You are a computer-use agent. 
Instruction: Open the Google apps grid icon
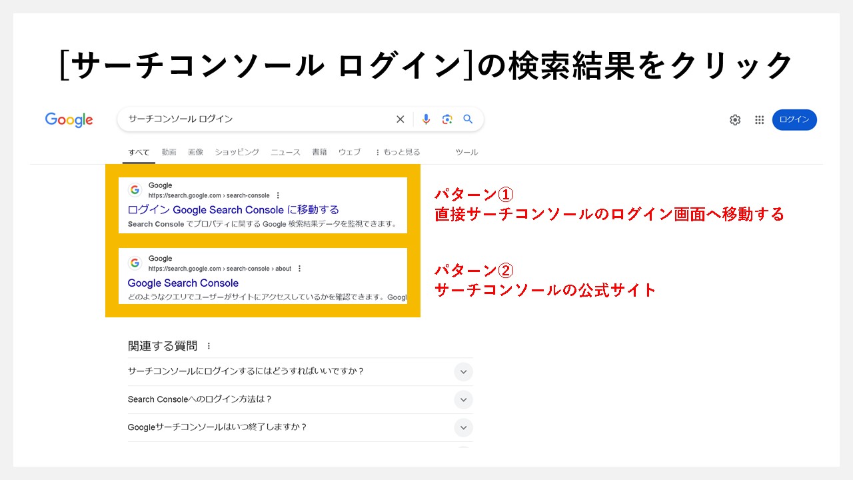[x=759, y=119]
